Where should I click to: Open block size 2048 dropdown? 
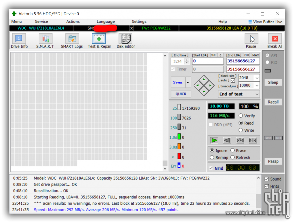point(257,78)
